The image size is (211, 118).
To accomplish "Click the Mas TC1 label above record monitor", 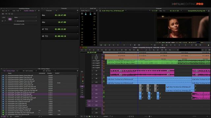I will point(162,11).
